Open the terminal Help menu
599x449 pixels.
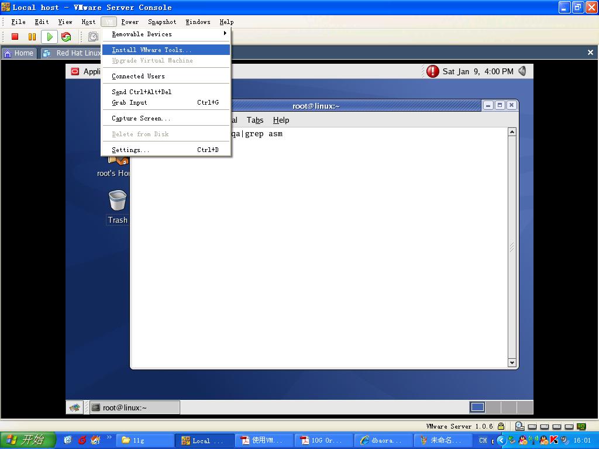tap(281, 120)
